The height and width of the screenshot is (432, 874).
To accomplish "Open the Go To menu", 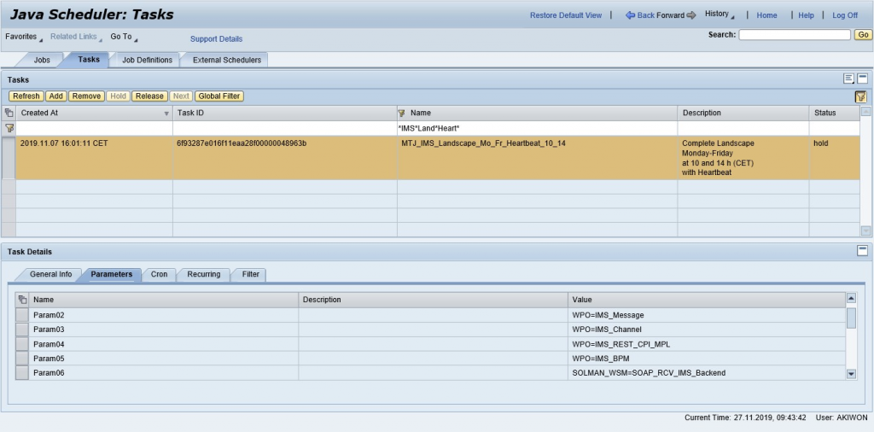I will coord(123,37).
